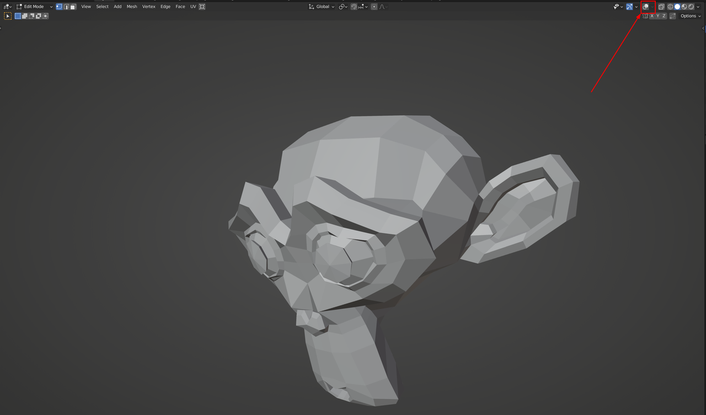Enable Z axis mirror button
This screenshot has width=706, height=415.
pos(664,16)
